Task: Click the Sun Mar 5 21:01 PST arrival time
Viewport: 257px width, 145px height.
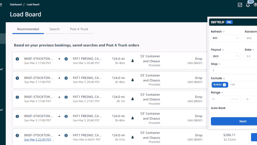Action: pos(86,101)
